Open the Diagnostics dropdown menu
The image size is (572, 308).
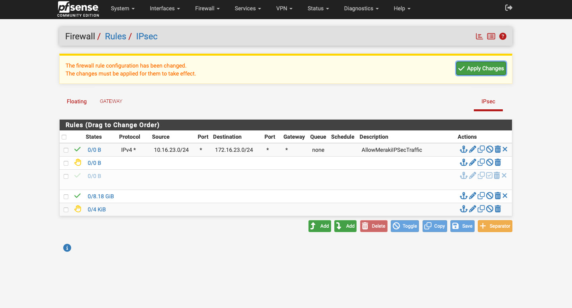coord(361,8)
